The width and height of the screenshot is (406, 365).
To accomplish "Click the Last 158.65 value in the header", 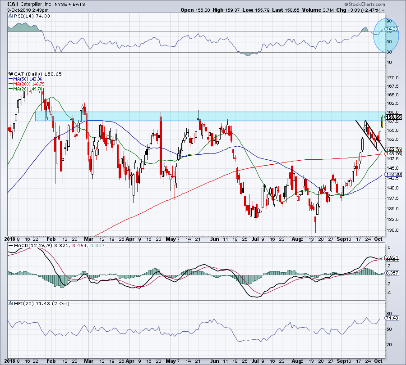I will (x=286, y=10).
